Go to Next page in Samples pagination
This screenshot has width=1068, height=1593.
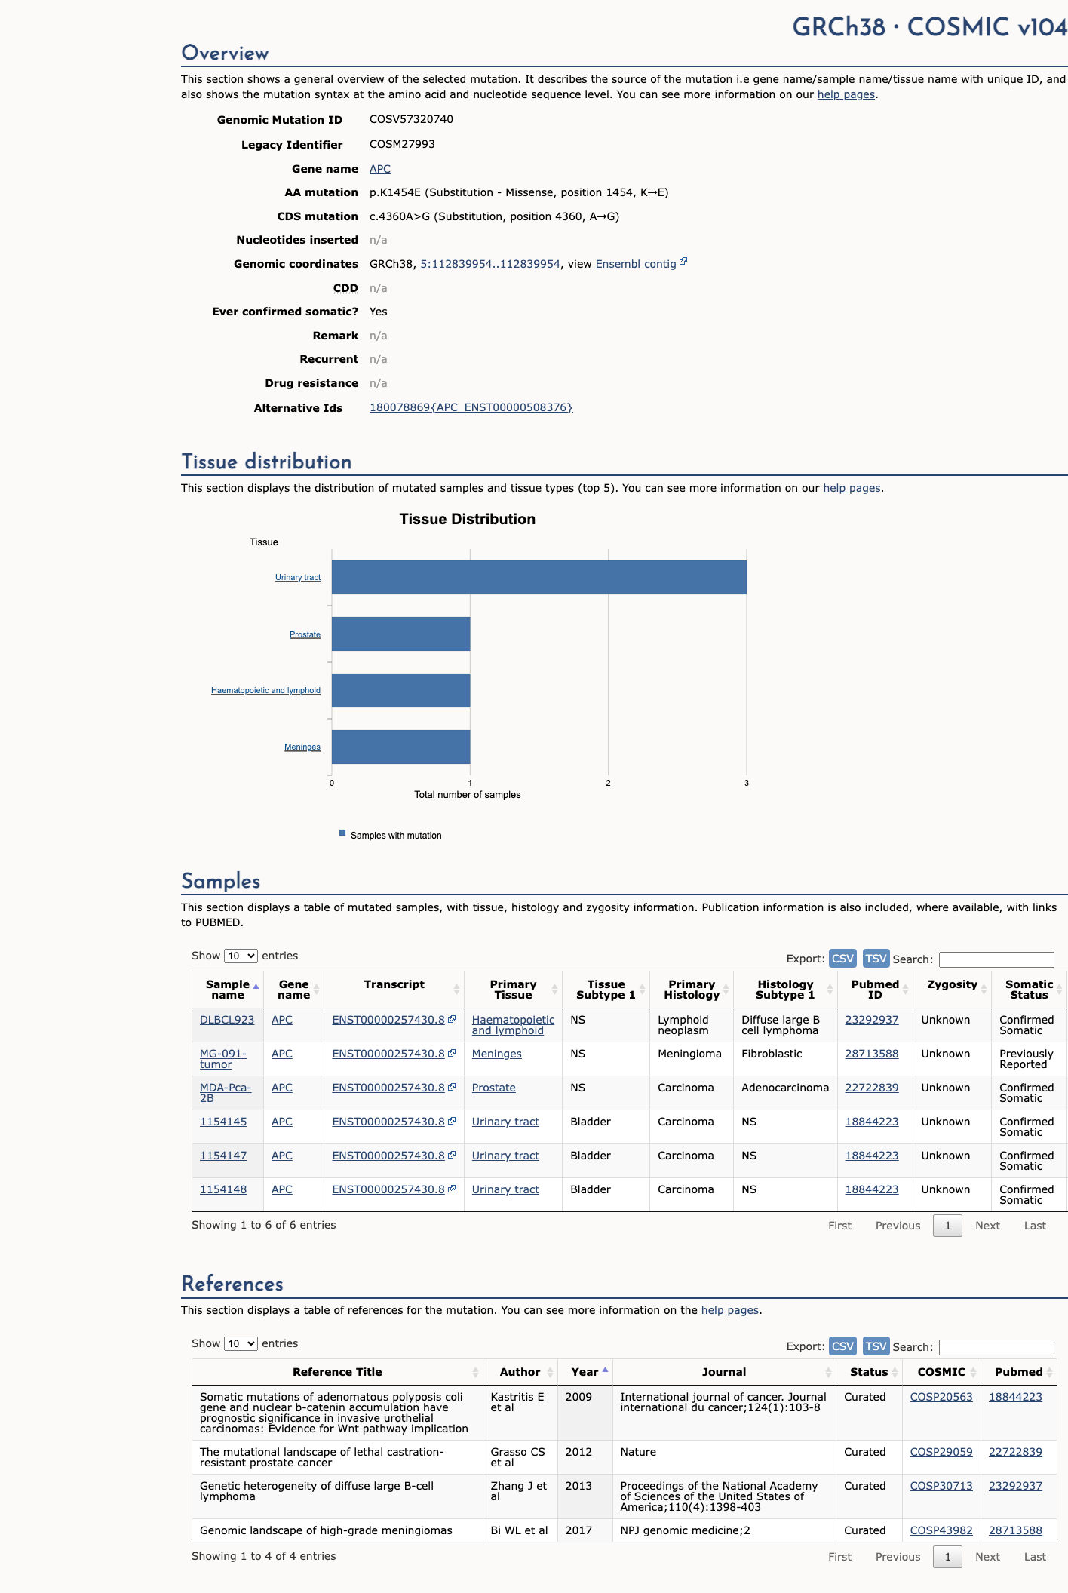point(987,1226)
